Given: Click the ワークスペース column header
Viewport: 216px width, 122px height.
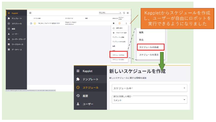Looking at the screenshot, I should (69, 18).
